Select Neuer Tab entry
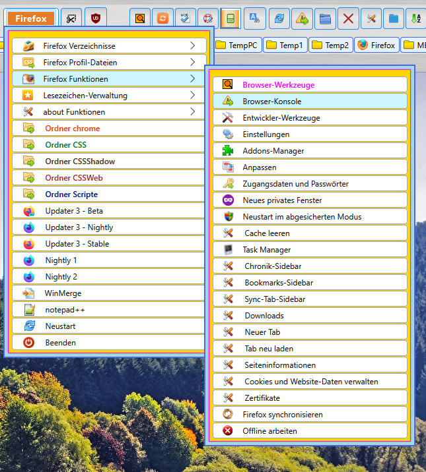This screenshot has height=472, width=426. tap(310, 332)
